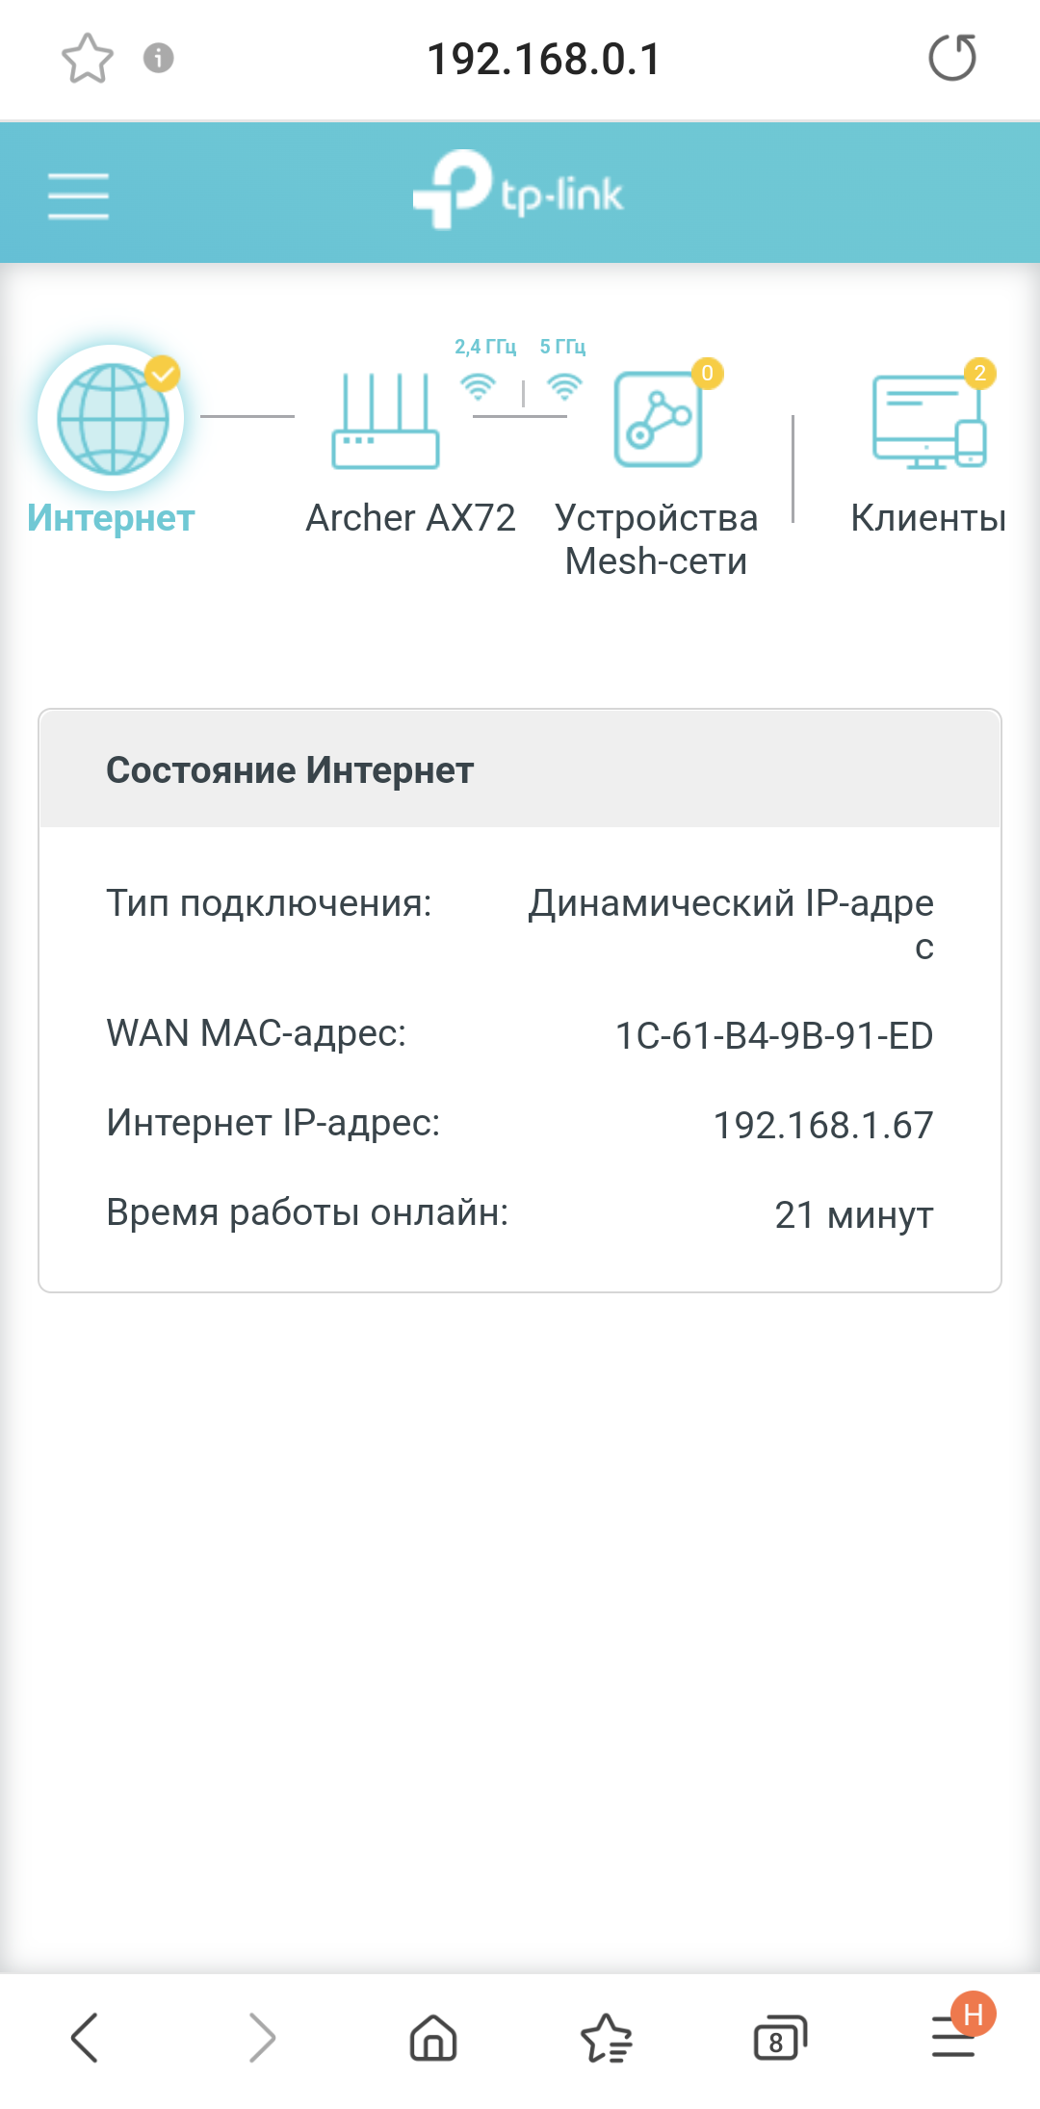Click the WAN MAC address value
This screenshot has height=2109, width=1040.
[774, 1036]
